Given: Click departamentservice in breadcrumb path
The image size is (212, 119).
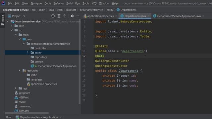Looking at the screenshot, I should pos(91,10).
